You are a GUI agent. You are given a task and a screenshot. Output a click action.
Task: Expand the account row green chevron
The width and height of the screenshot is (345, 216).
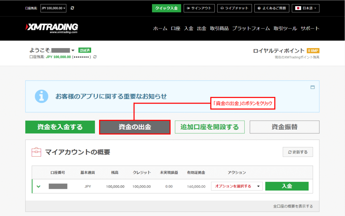38,186
